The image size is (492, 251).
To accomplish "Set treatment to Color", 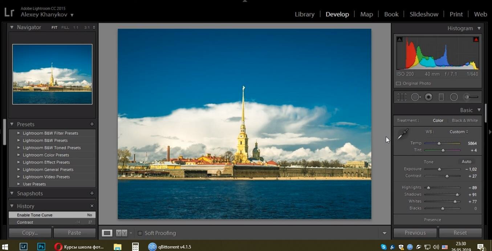I will (438, 120).
